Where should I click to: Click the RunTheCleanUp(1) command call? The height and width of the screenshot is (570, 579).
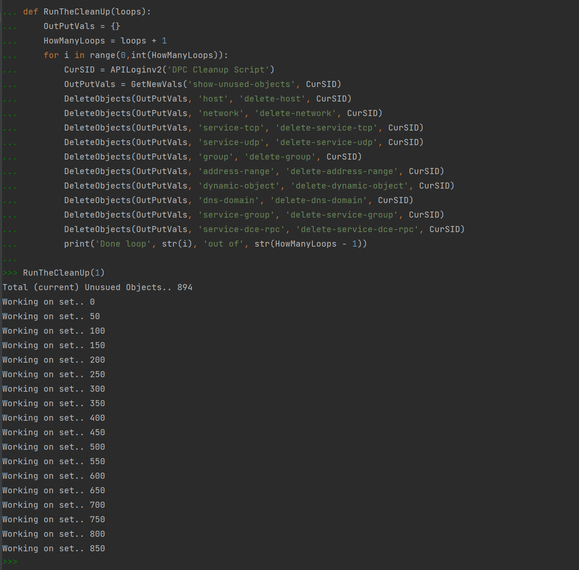click(x=64, y=273)
